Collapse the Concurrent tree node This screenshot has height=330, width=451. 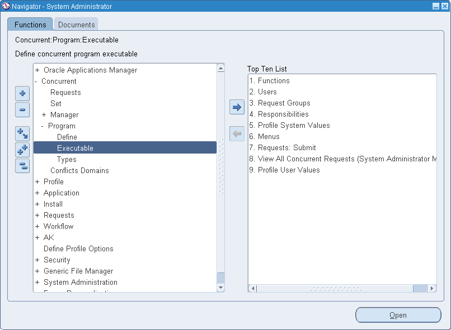click(36, 82)
